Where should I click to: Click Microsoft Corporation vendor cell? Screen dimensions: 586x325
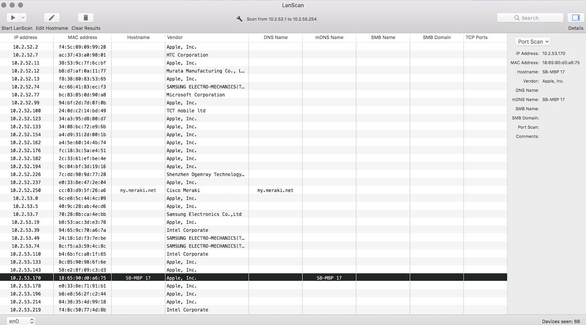(x=195, y=95)
